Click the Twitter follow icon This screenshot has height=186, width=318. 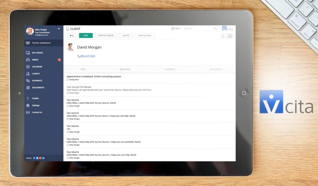(x=37, y=158)
